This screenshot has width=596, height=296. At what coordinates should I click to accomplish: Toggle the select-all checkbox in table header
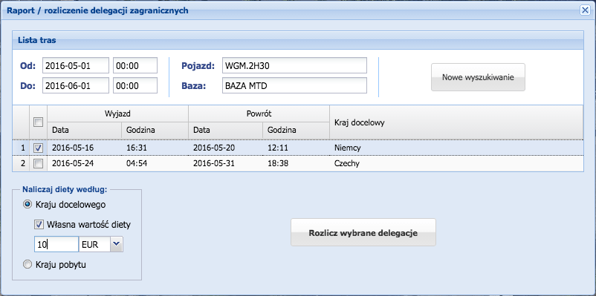pyautogui.click(x=39, y=122)
